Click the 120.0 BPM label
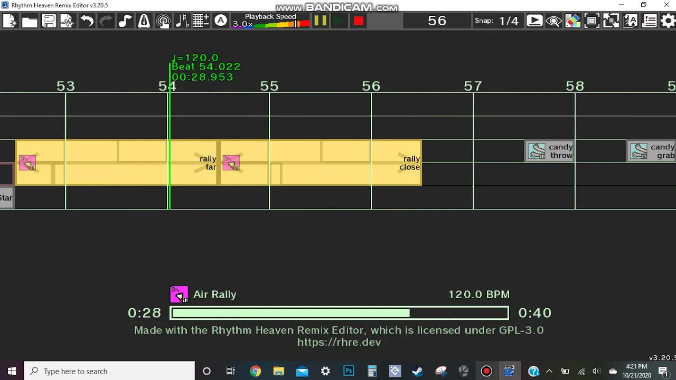Image resolution: width=676 pixels, height=380 pixels. pyautogui.click(x=479, y=294)
